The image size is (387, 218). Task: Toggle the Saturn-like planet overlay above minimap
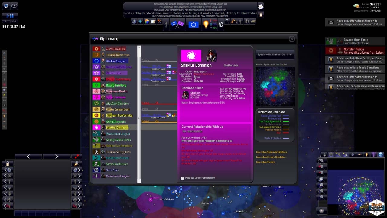click(x=360, y=155)
